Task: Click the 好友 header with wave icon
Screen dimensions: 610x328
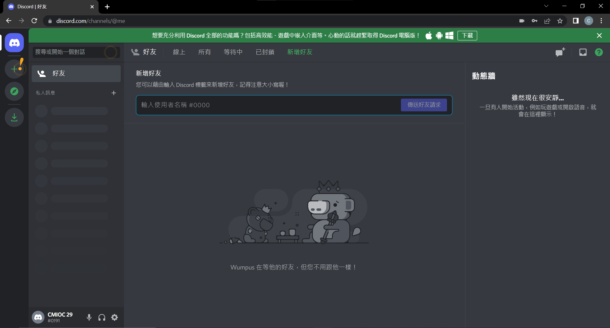Action: [144, 52]
